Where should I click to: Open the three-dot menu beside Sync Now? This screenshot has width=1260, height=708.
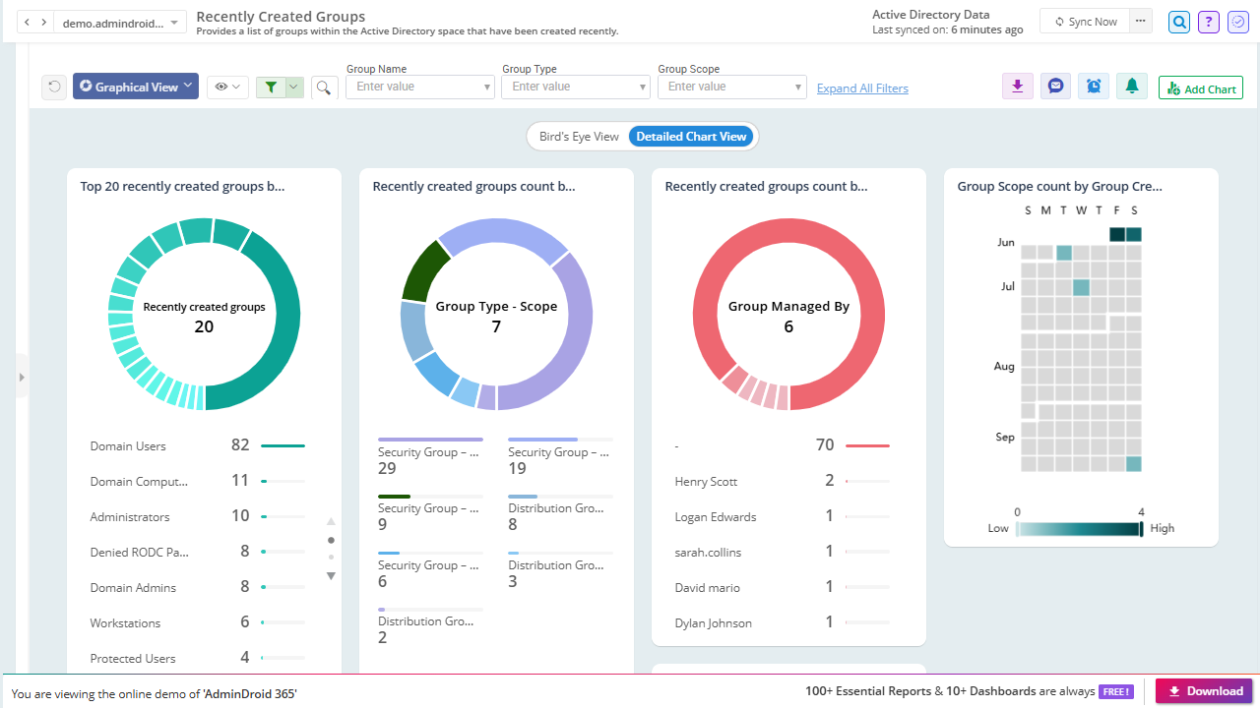coord(1141,21)
